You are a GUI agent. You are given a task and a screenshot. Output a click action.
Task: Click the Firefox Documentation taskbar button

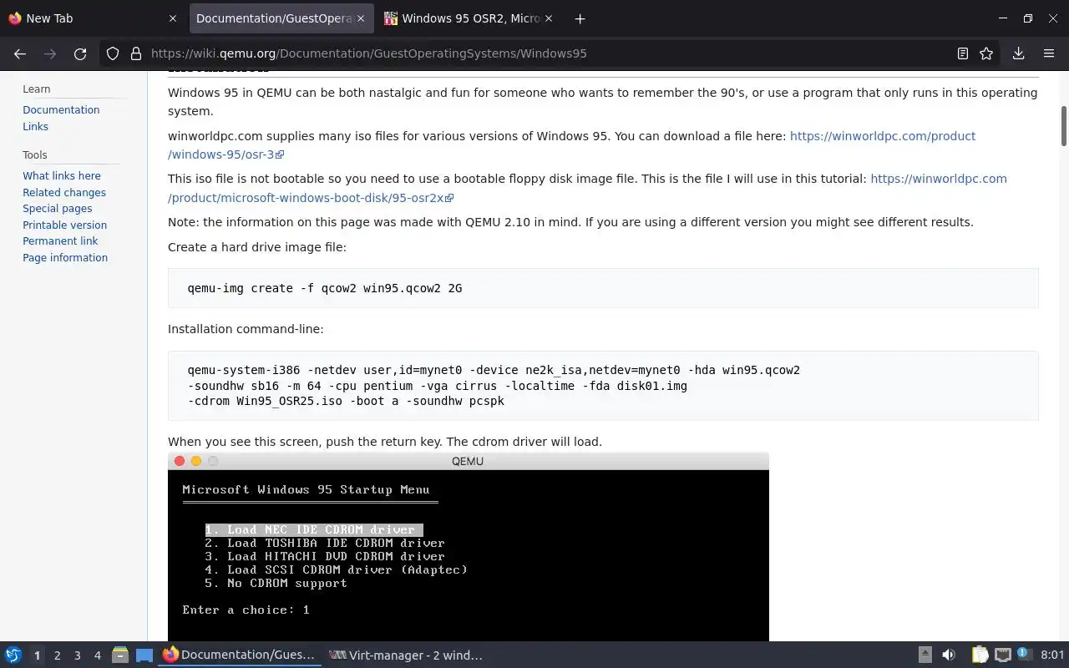[x=239, y=655]
